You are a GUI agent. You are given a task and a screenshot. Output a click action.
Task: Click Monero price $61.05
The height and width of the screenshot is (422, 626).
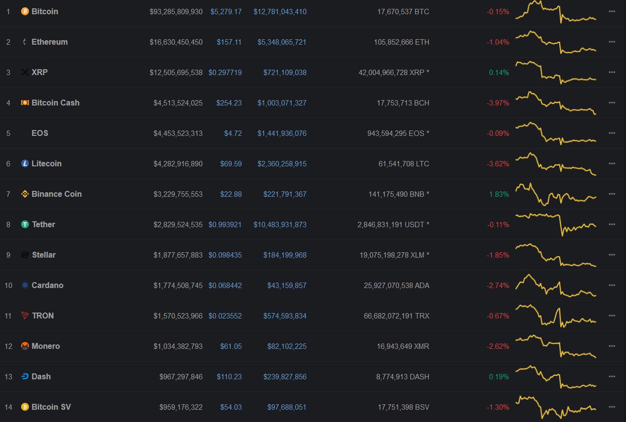point(231,346)
